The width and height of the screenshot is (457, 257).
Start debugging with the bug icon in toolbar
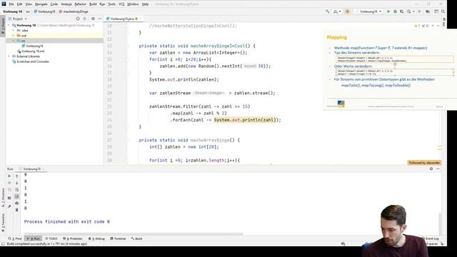point(395,11)
